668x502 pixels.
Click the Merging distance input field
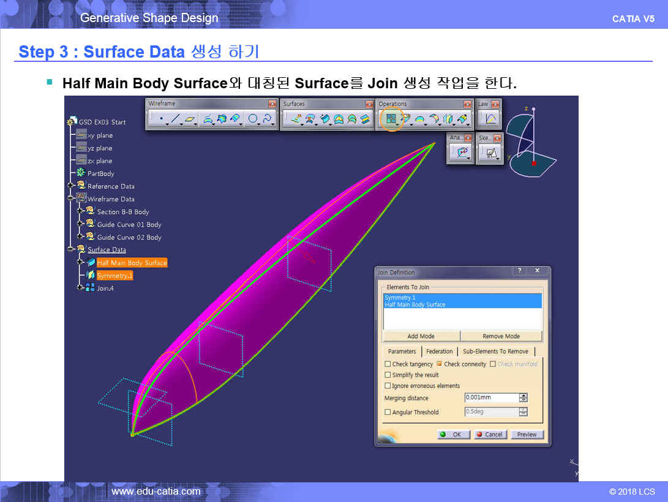click(490, 398)
